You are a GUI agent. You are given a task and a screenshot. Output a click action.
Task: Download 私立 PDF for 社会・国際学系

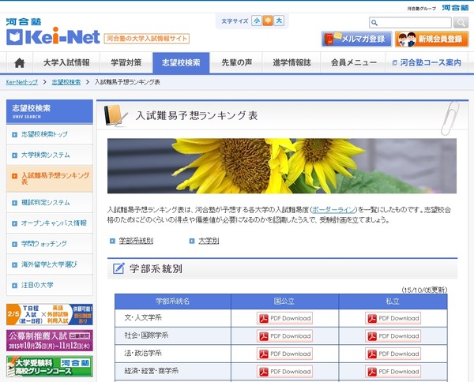tap(393, 336)
